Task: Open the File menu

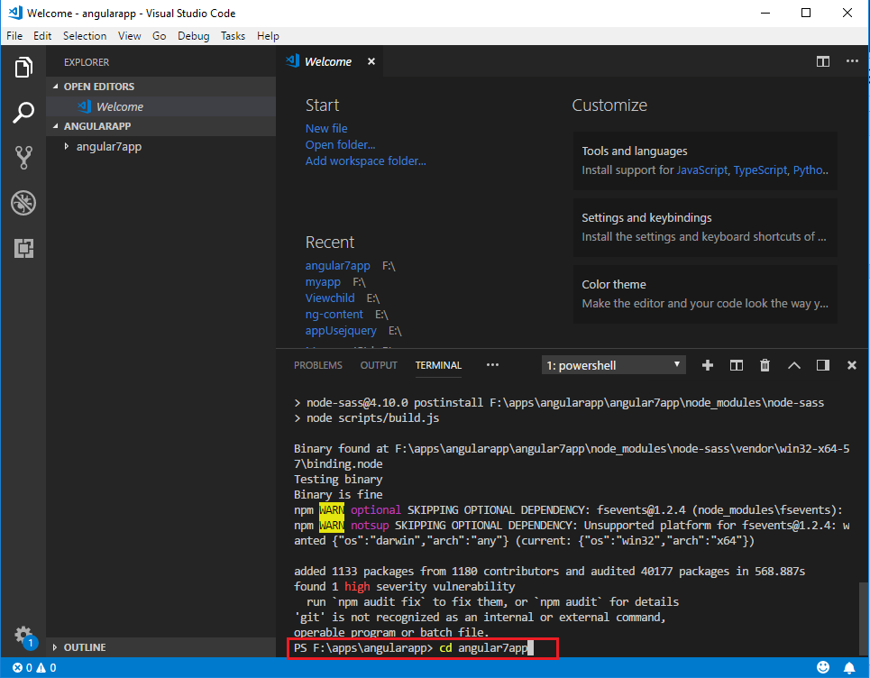Action: 14,36
